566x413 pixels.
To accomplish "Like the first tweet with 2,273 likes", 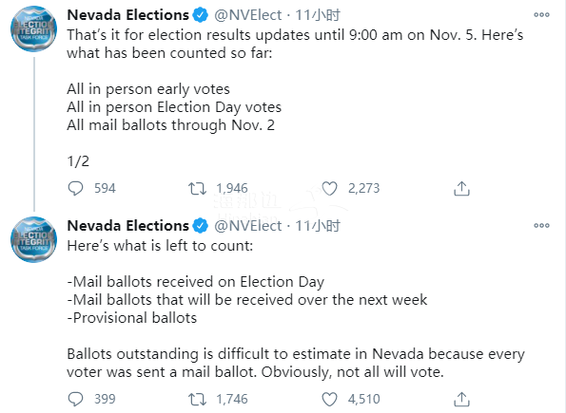I will pyautogui.click(x=329, y=189).
